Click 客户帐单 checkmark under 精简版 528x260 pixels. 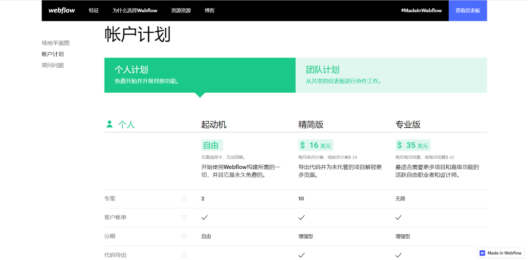click(301, 218)
